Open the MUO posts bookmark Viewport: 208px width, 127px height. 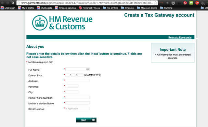click(x=45, y=8)
